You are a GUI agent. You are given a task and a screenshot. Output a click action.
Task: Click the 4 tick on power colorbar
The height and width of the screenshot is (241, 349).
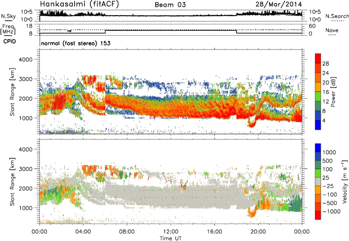click(324, 121)
